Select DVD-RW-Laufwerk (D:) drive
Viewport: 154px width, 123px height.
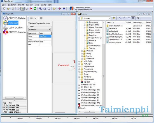coord(90,105)
